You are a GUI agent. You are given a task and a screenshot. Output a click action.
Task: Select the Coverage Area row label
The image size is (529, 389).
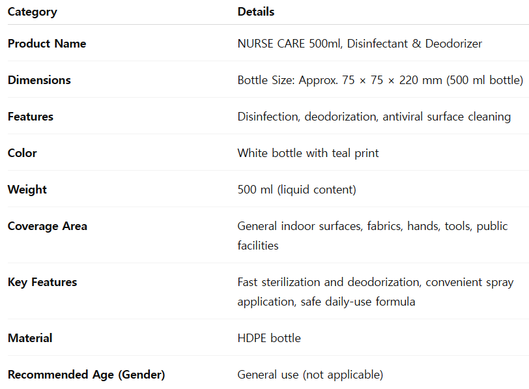tap(47, 225)
